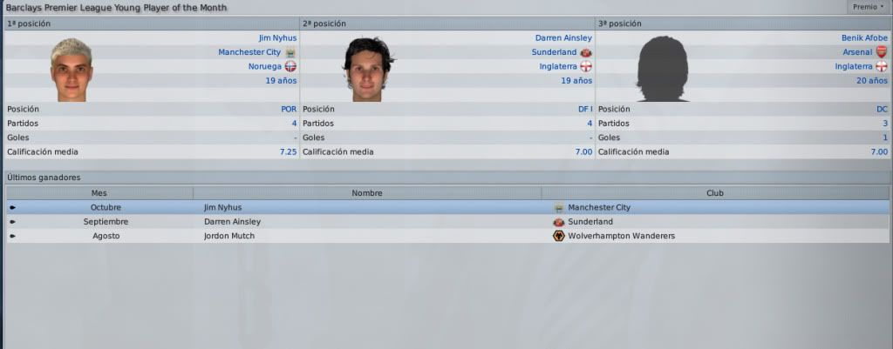This screenshot has height=349, width=893.
Task: Expand the Agosto row arrow
Action: 12,236
